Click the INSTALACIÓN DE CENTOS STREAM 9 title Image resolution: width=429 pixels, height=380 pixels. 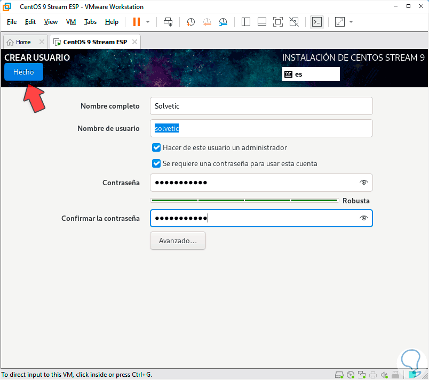(353, 57)
